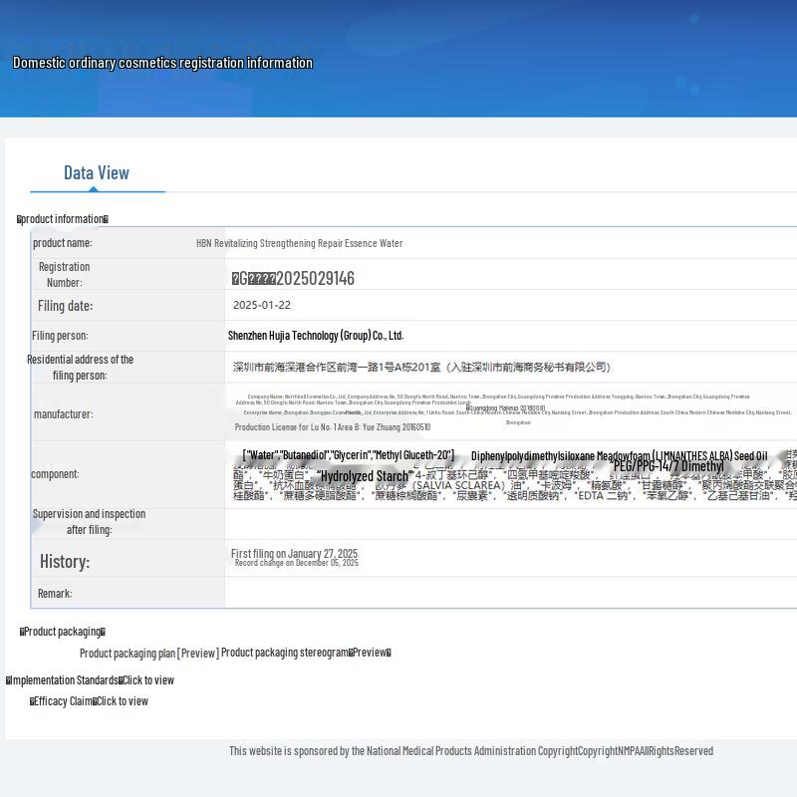Viewport: 797px width, 797px height.
Task: Select the registration number ending 2025029146
Action: click(x=293, y=279)
